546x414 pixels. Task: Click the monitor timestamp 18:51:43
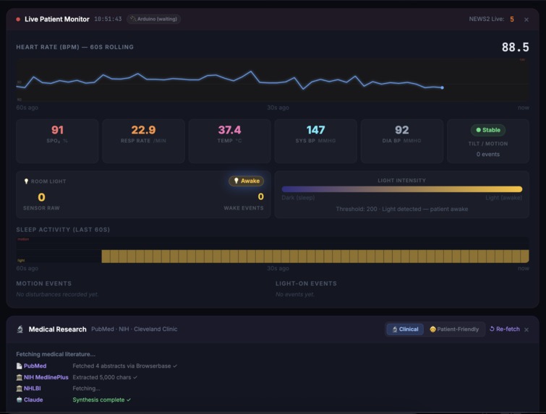[108, 19]
